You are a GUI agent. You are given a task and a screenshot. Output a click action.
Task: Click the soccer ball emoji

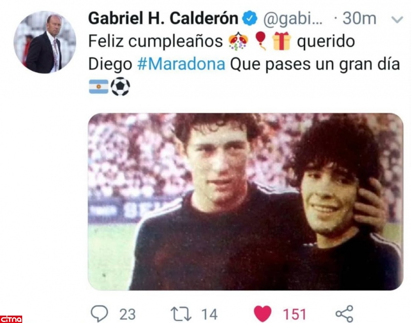click(120, 86)
